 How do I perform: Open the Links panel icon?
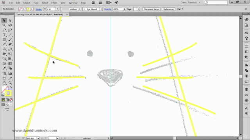point(246,95)
